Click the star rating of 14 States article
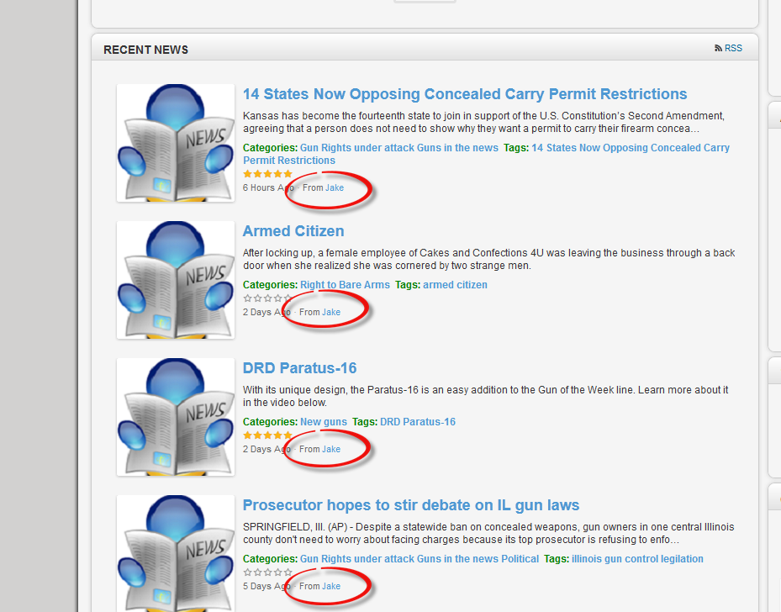Viewport: 781px width, 612px height. [x=267, y=174]
